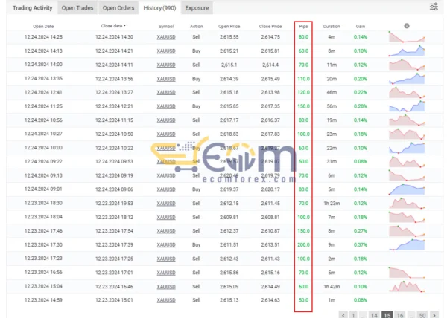Select current page 15 in pagination
447x318 pixels.
(x=387, y=315)
